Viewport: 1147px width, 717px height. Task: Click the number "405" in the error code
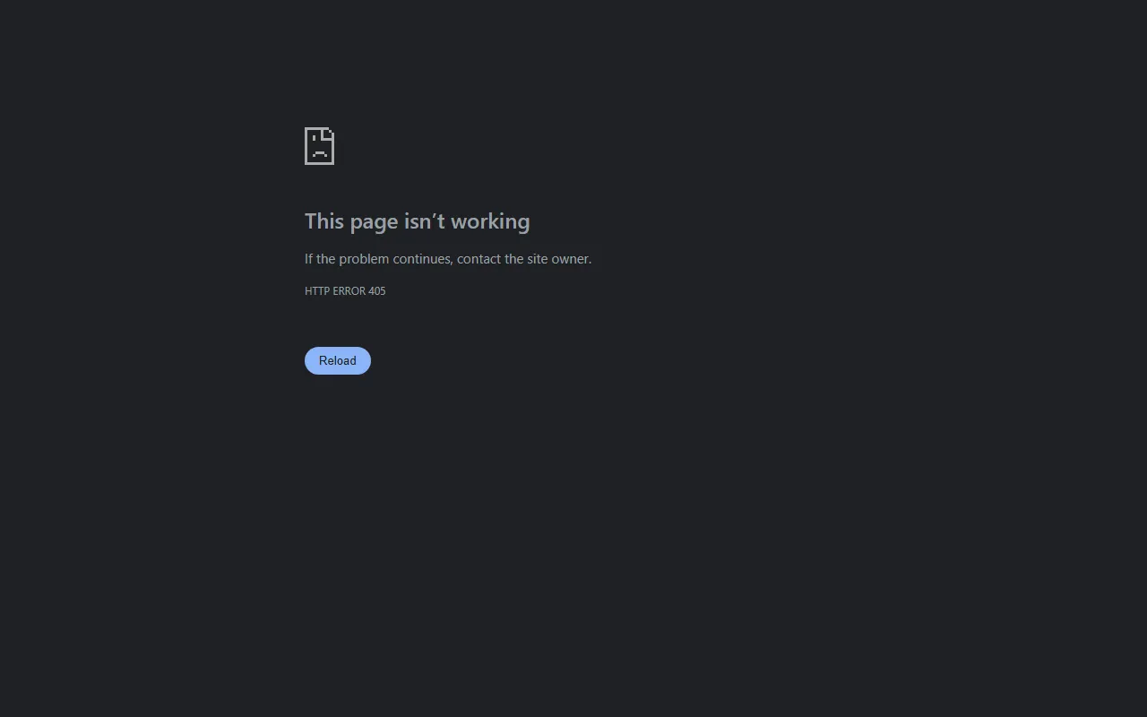click(x=377, y=291)
